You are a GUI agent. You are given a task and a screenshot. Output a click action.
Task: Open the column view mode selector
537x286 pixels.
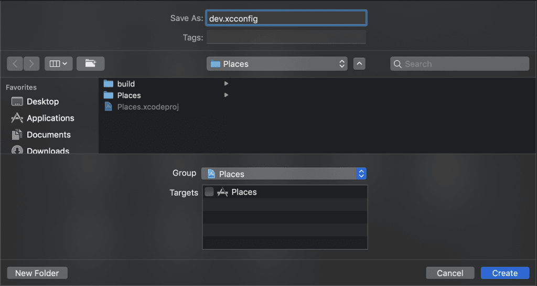tap(59, 63)
